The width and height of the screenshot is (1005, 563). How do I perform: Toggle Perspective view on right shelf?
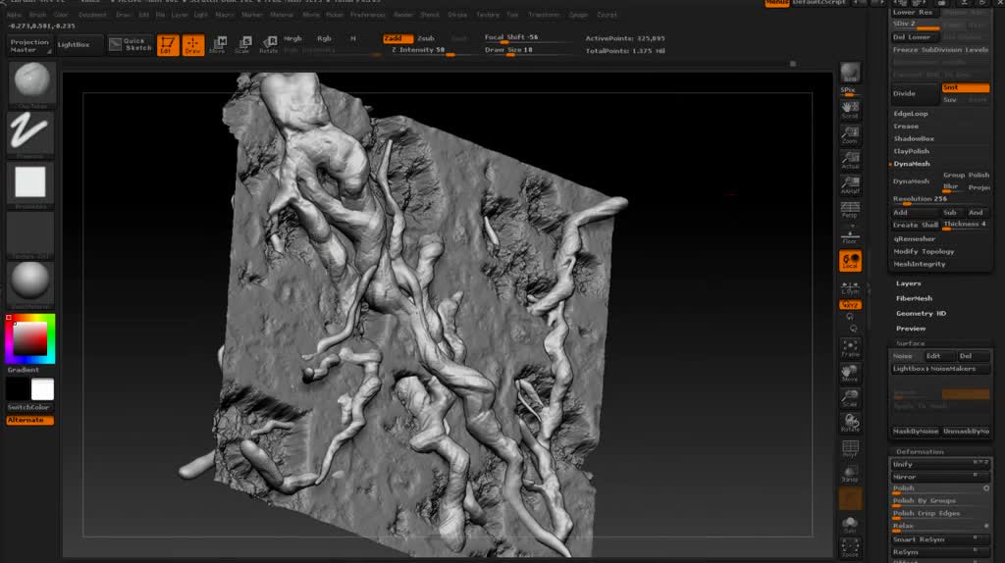tap(850, 210)
